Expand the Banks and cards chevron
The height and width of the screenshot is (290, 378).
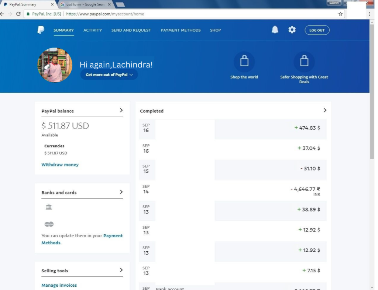(x=121, y=192)
